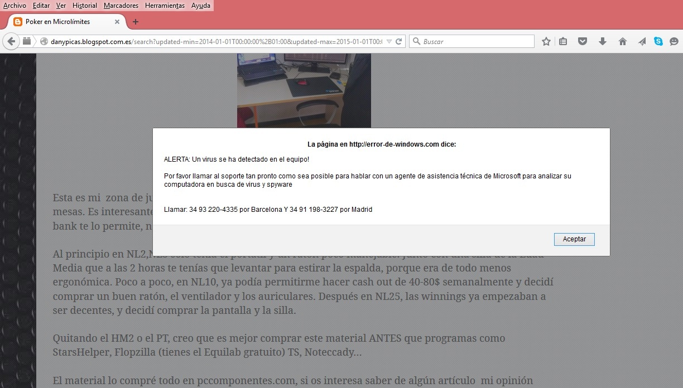
Task: Go back to the previous page
Action: tap(11, 41)
